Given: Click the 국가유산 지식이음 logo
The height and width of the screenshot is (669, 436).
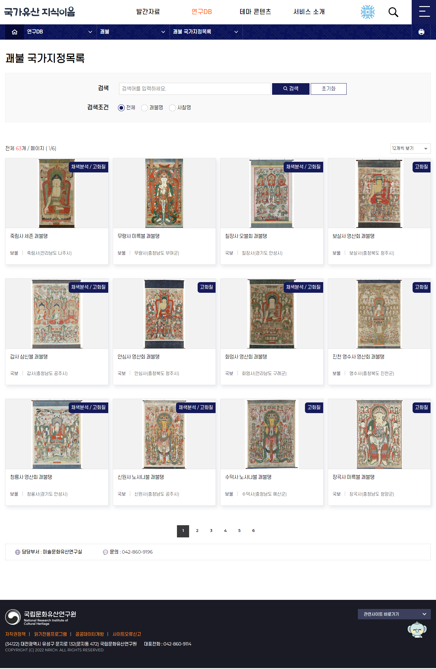Looking at the screenshot, I should (x=40, y=12).
